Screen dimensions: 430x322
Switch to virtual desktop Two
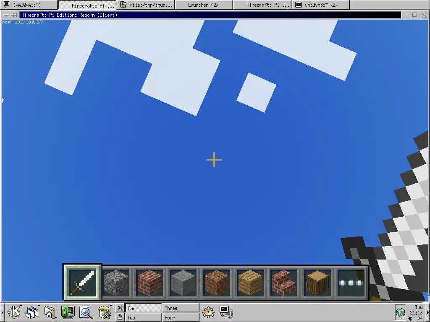(x=144, y=318)
